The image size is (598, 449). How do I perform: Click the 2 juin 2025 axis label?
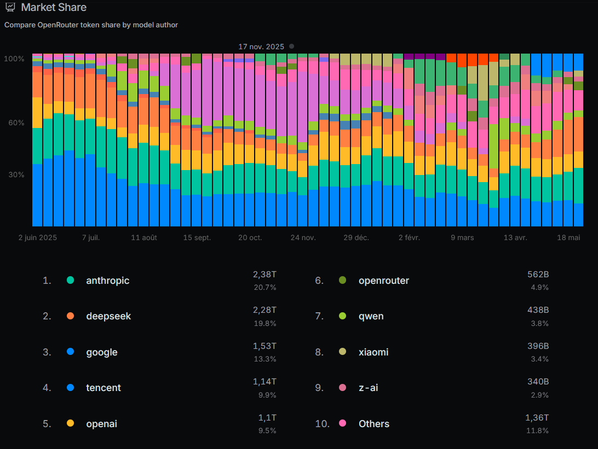(x=38, y=238)
